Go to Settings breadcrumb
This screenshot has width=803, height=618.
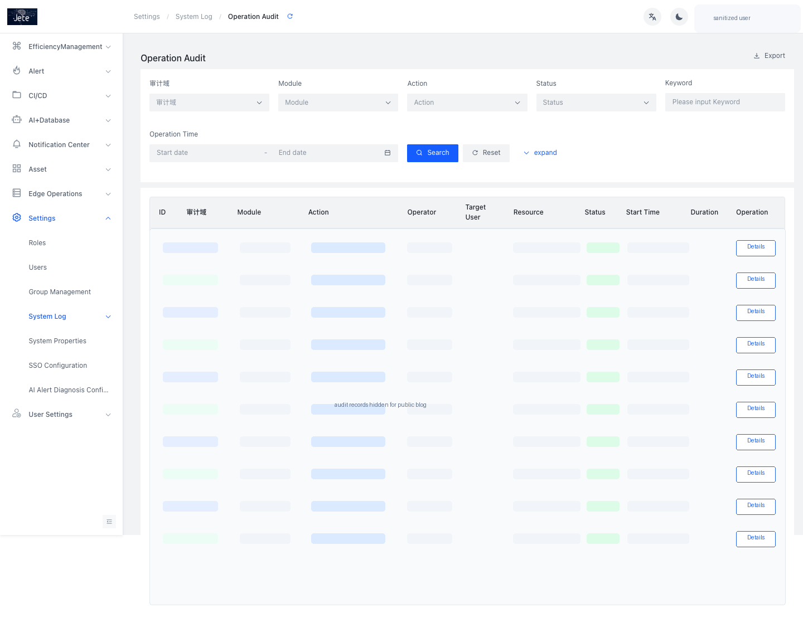click(x=147, y=17)
